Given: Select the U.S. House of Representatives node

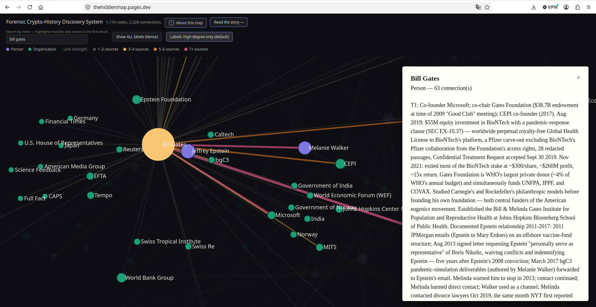Looking at the screenshot, I should click(20, 143).
